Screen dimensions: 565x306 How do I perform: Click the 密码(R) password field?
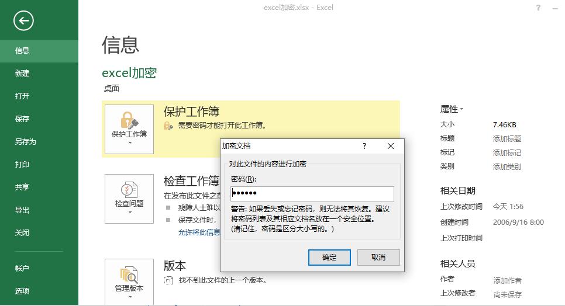tap(312, 193)
